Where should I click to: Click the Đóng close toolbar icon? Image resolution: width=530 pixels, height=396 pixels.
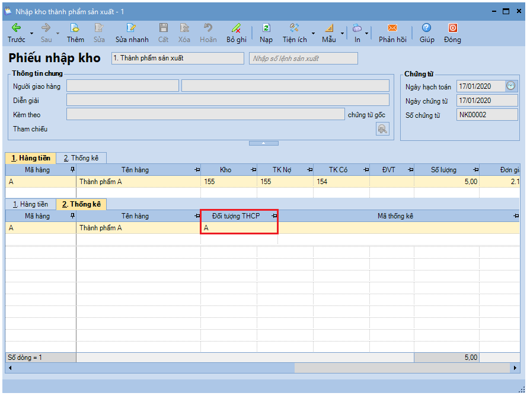click(x=452, y=28)
